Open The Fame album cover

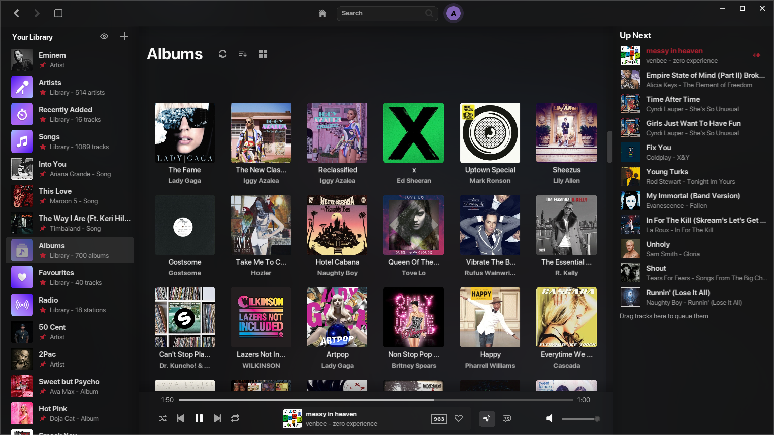tap(185, 132)
